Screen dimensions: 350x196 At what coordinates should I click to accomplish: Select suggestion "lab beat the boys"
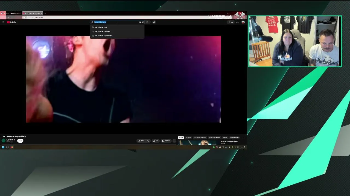[117, 27]
